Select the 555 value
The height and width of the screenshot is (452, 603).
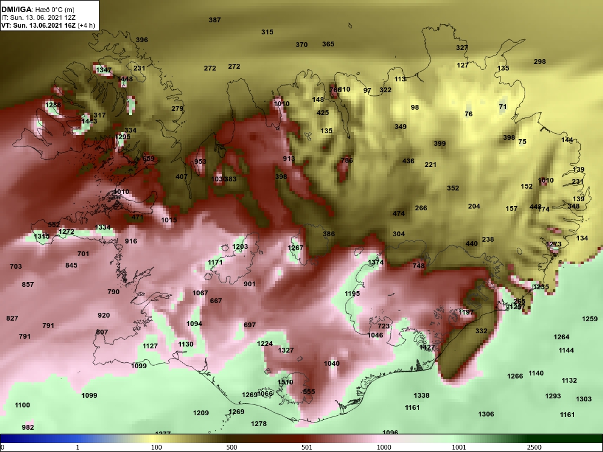309,392
